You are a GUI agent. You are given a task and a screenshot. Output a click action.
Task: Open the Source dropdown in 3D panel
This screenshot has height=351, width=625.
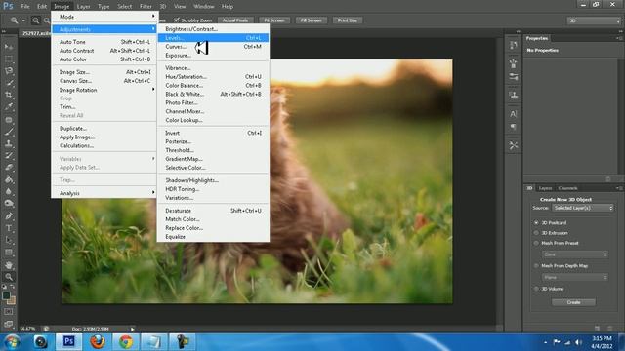click(x=583, y=208)
